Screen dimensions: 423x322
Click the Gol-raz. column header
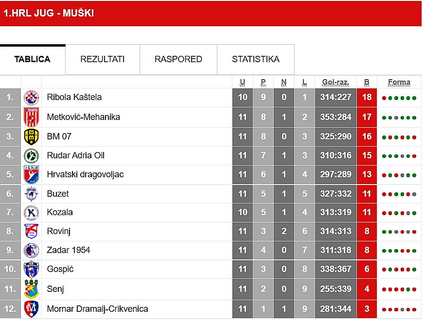(x=335, y=83)
